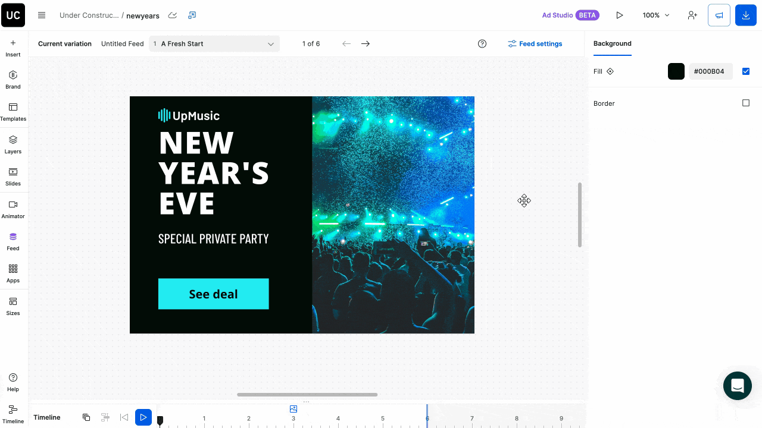
Task: Preview the design with top play icon
Action: [620, 15]
